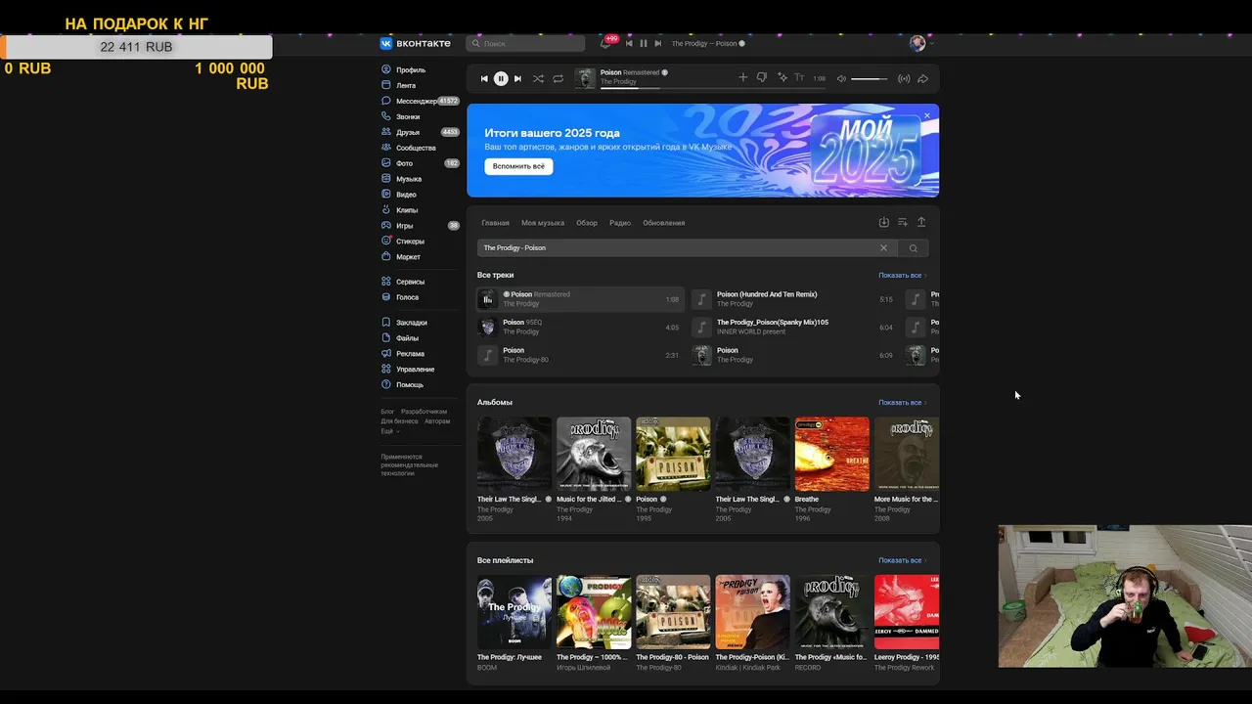The width and height of the screenshot is (1252, 704).
Task: Open Управление in sidebar
Action: tap(408, 370)
